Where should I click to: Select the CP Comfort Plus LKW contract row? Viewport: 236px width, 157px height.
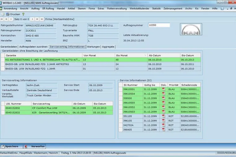(59, 108)
